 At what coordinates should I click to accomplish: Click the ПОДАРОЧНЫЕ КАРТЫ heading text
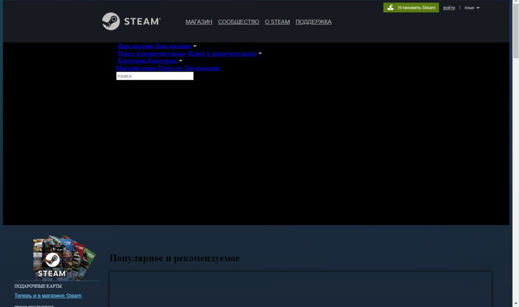pos(38,286)
